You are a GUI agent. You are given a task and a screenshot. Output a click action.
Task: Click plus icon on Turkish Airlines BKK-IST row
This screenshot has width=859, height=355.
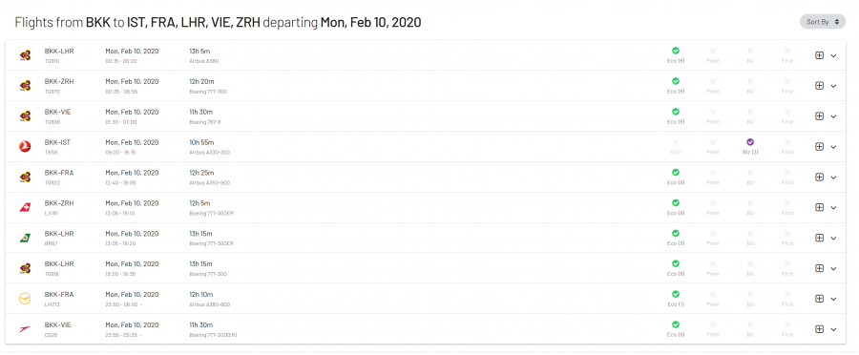[820, 146]
